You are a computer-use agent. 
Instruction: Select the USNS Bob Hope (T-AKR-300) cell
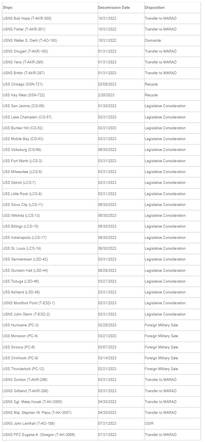click(x=50, y=18)
